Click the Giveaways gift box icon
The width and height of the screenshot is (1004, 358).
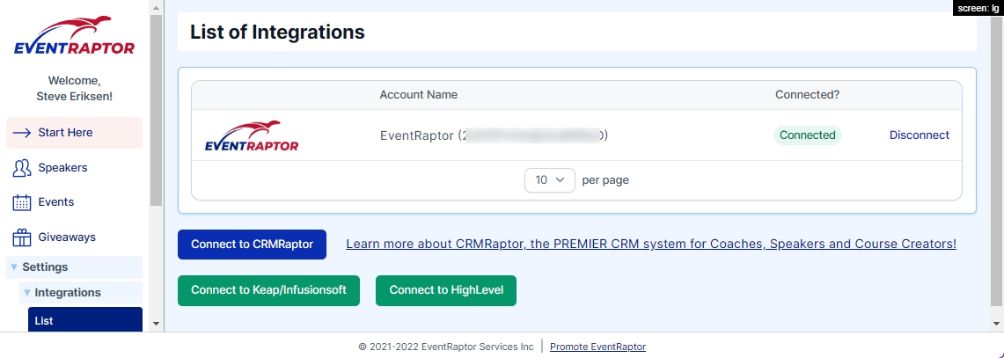pyautogui.click(x=22, y=237)
